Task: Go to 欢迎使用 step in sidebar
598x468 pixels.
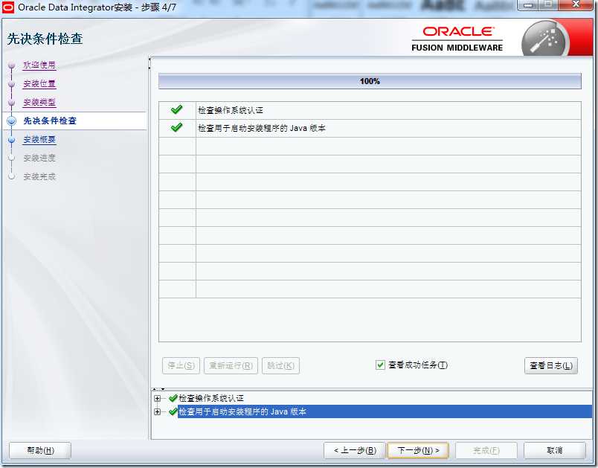Action: [39, 65]
